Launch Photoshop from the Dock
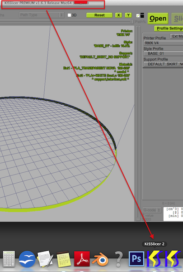This screenshot has width=183, height=272. [136, 259]
